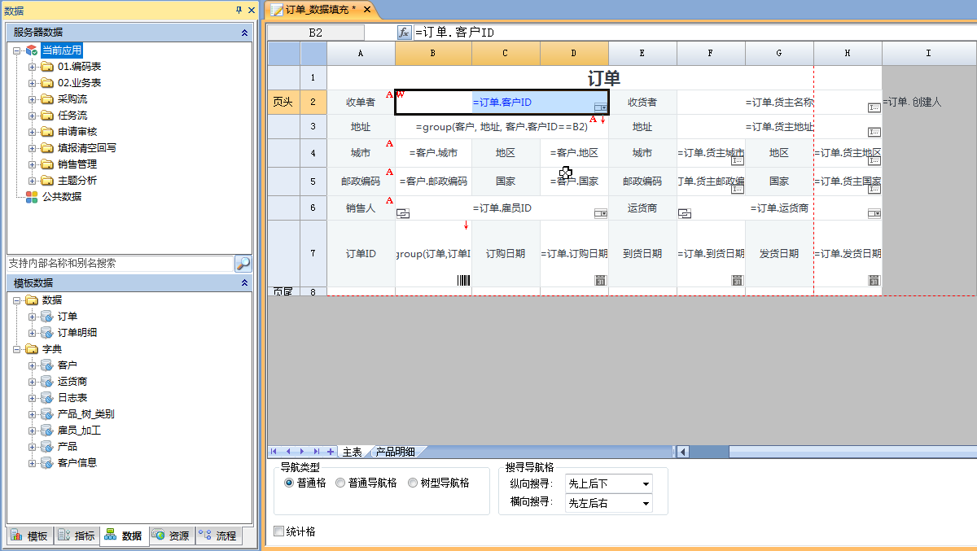Image resolution: width=977 pixels, height=551 pixels.
Task: Click the barcode icon in cell B7
Action: point(463,280)
